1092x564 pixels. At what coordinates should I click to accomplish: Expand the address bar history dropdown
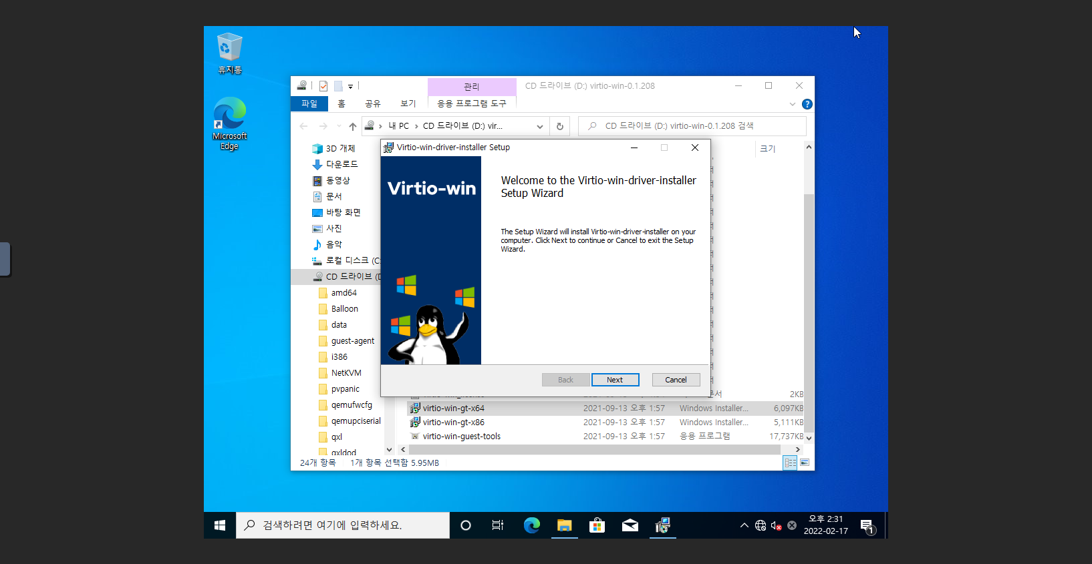pos(540,126)
